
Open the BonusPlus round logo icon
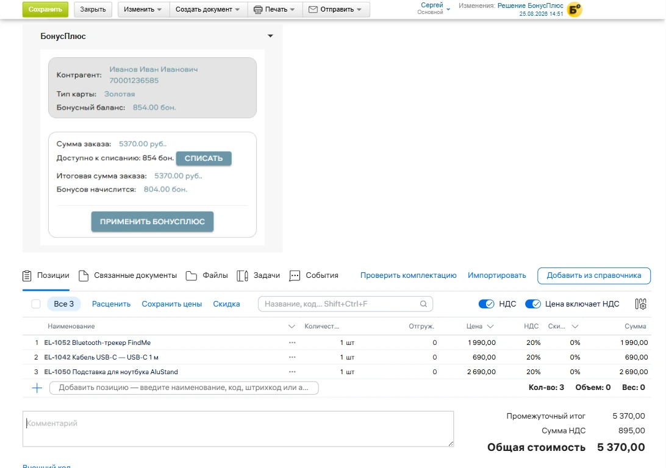tap(575, 9)
